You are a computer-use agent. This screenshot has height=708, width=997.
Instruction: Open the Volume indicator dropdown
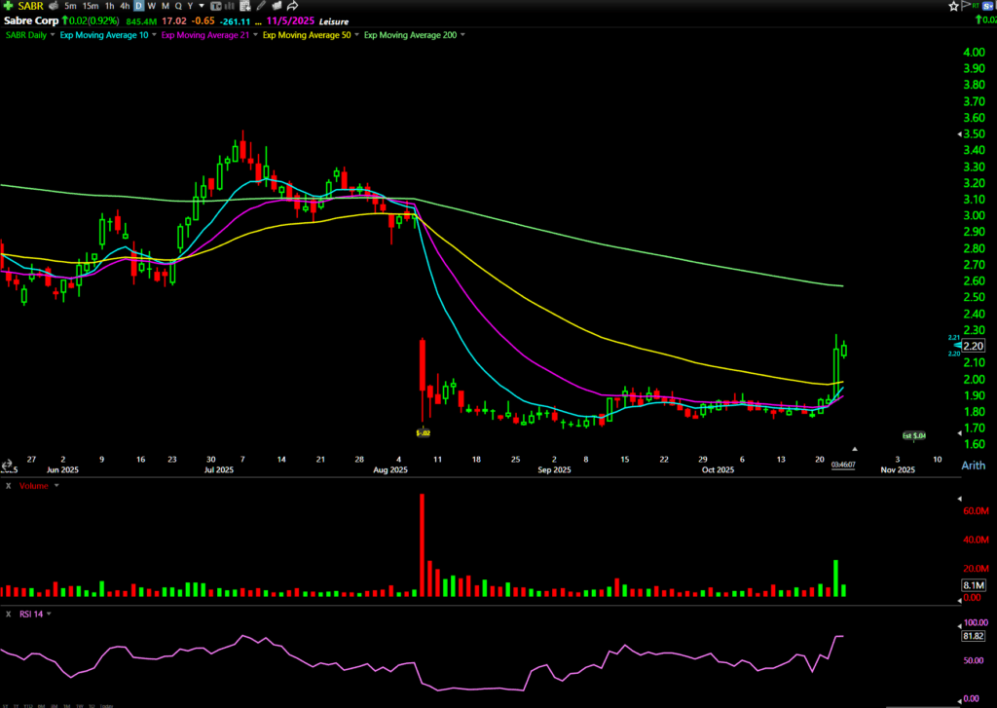click(56, 484)
